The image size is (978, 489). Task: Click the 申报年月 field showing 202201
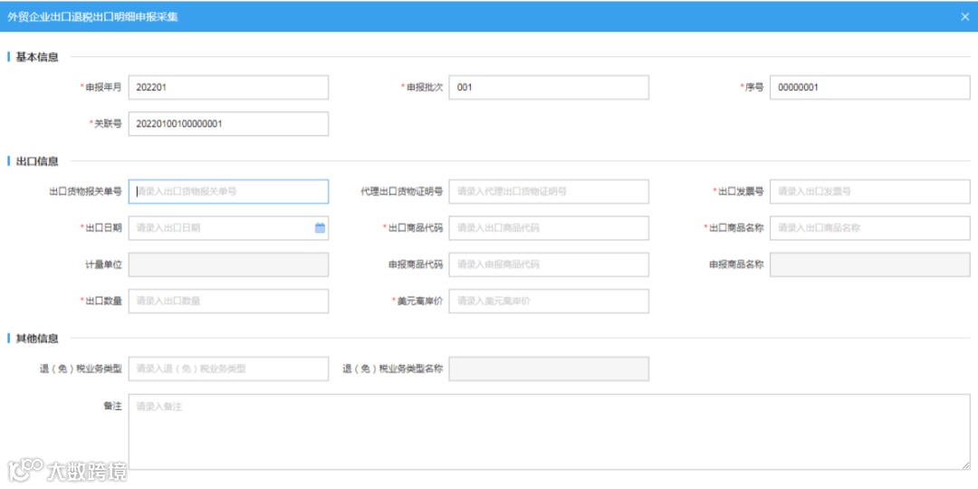[228, 87]
